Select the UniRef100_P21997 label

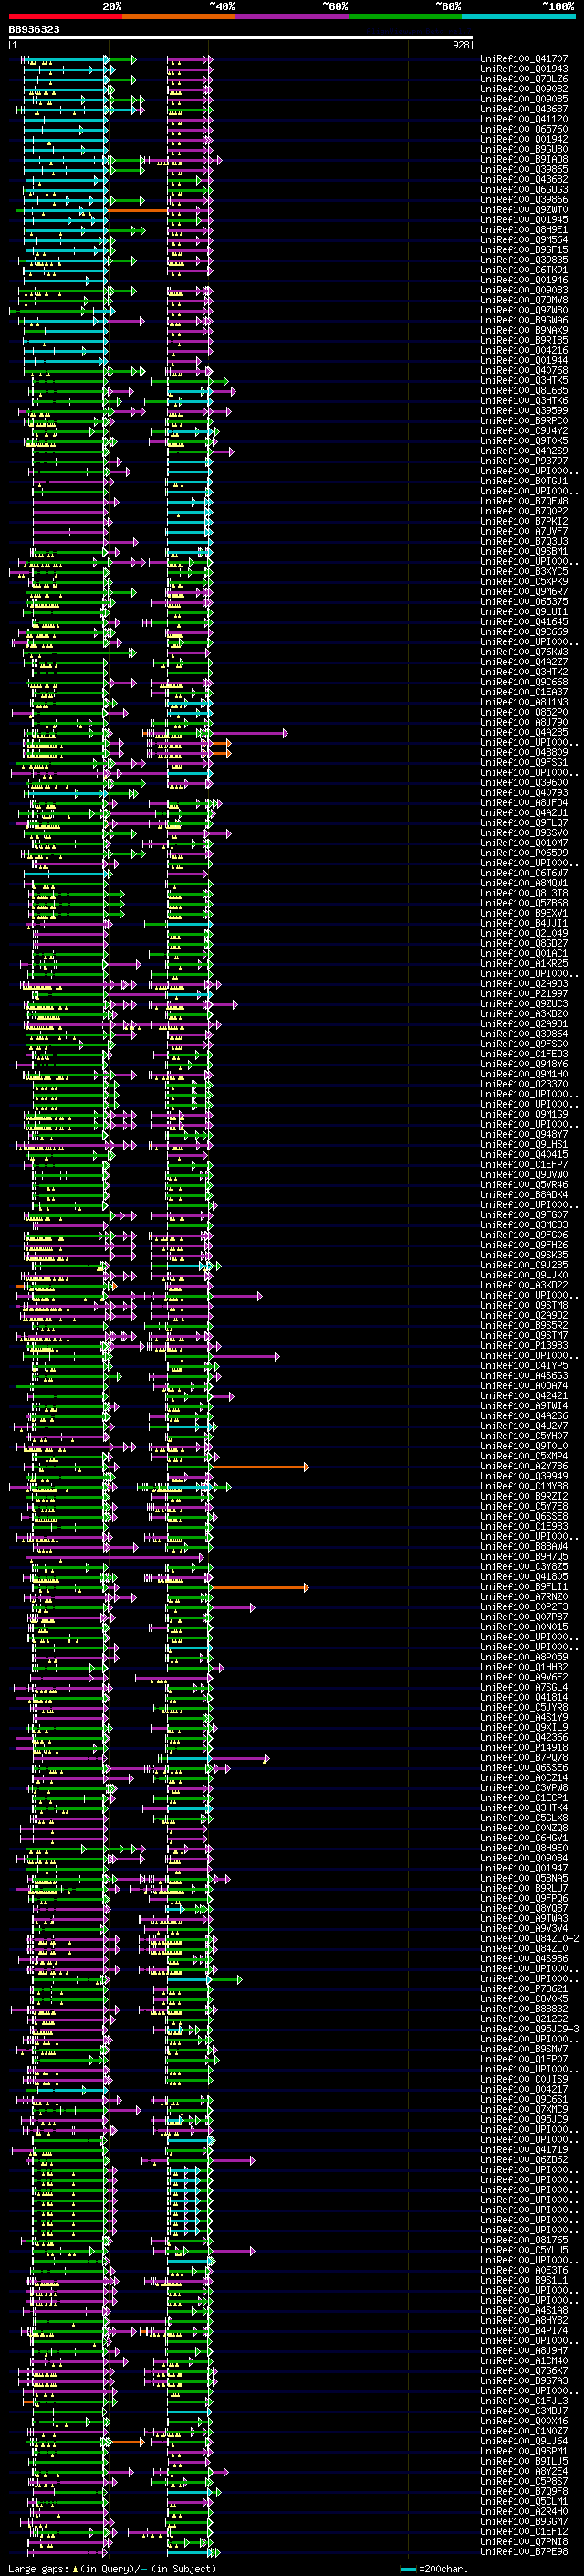(x=524, y=993)
